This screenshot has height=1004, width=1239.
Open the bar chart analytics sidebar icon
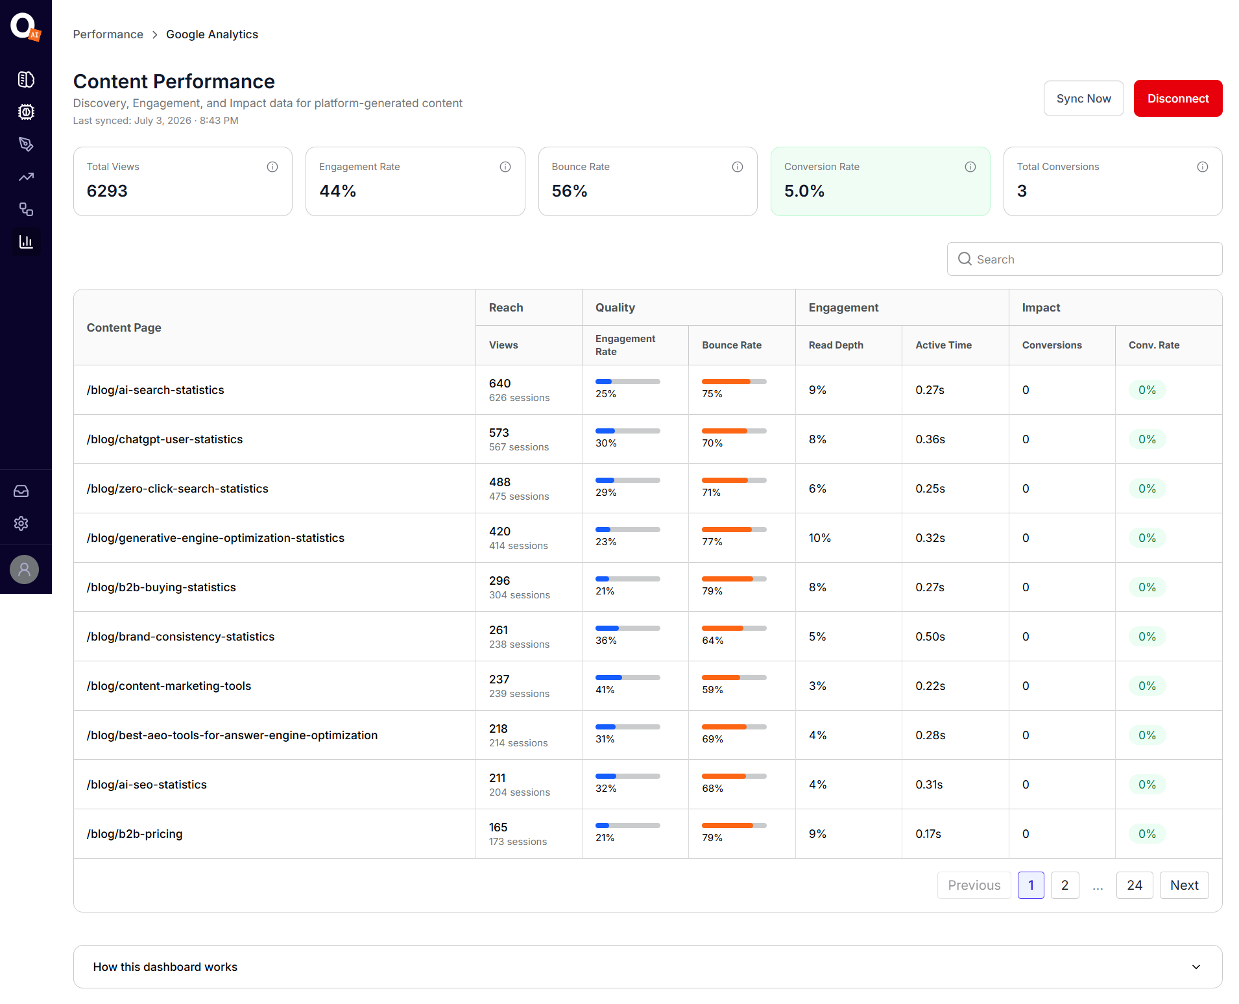click(26, 241)
